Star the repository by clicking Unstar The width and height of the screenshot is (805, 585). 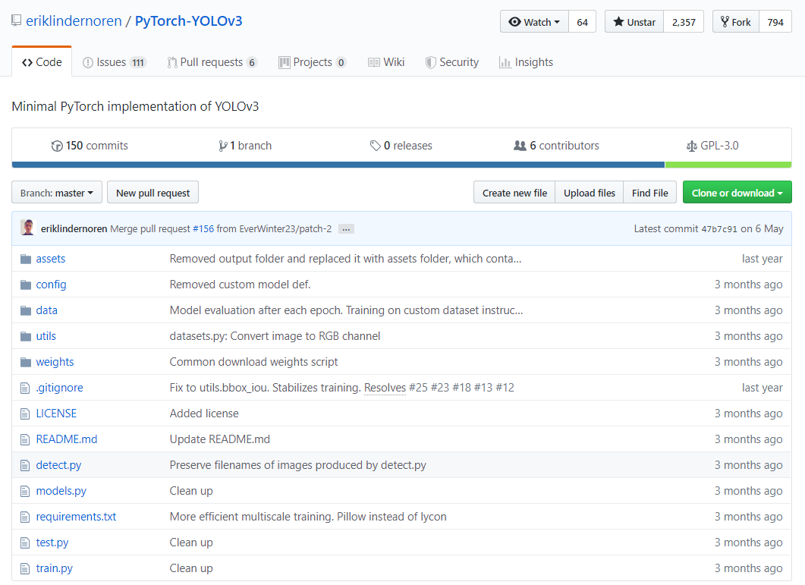(x=634, y=22)
